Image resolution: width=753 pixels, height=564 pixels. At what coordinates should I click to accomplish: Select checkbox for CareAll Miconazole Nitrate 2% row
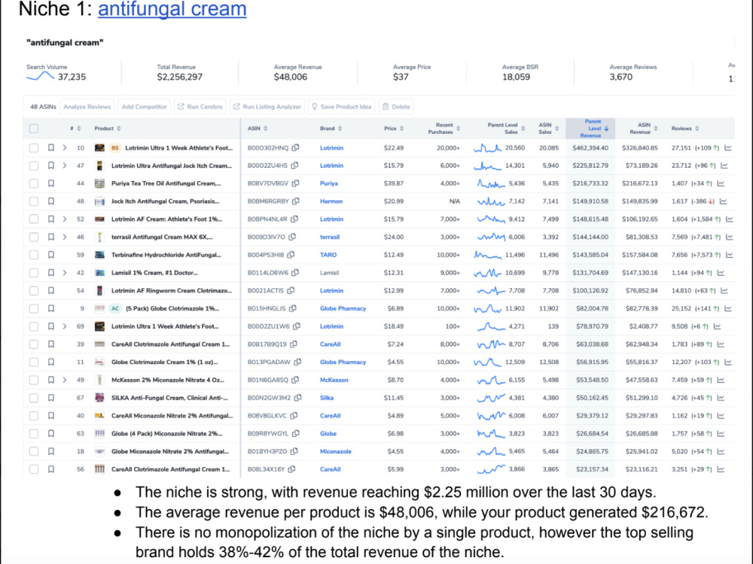coord(34,416)
